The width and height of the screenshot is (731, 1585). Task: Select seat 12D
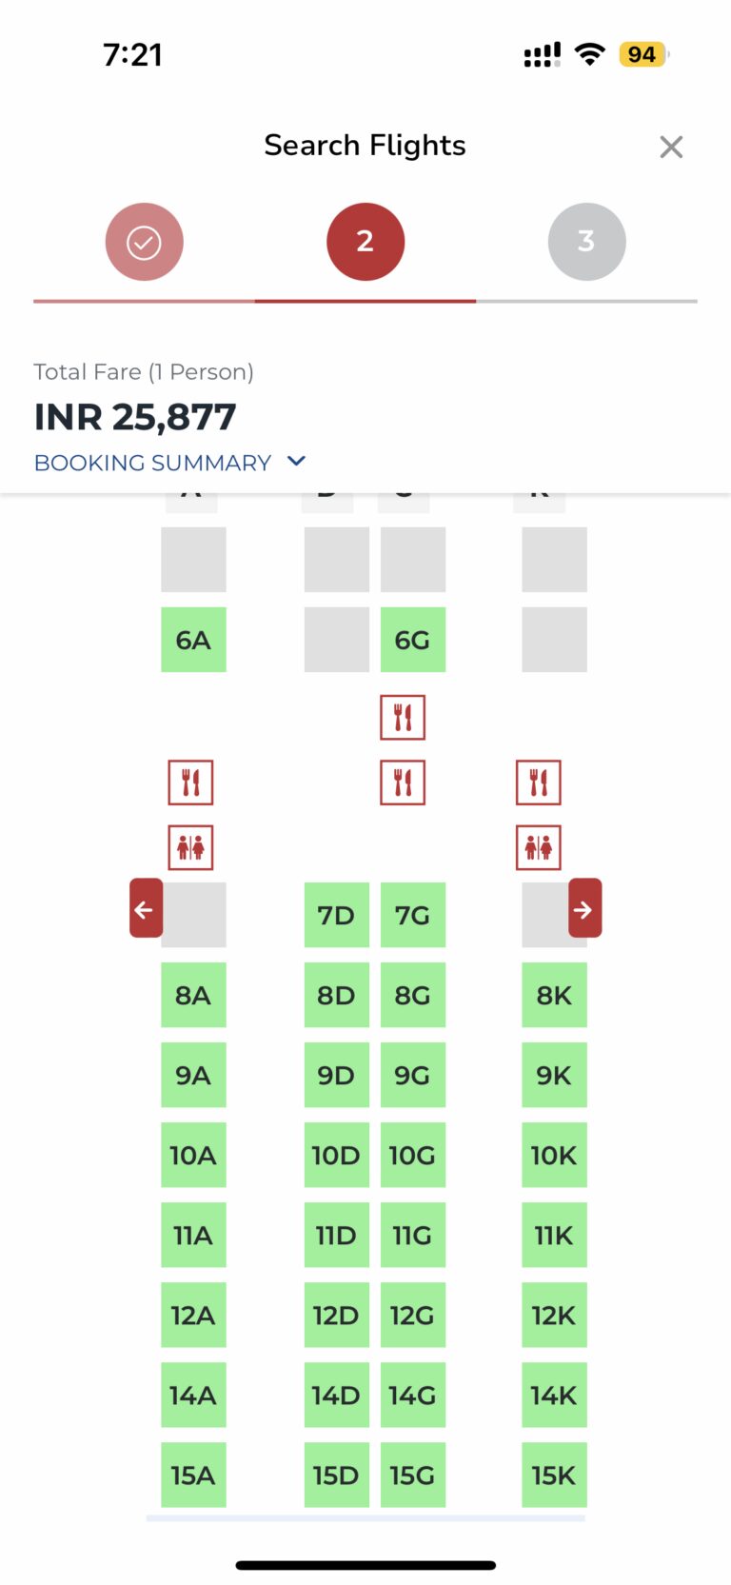(x=336, y=1315)
